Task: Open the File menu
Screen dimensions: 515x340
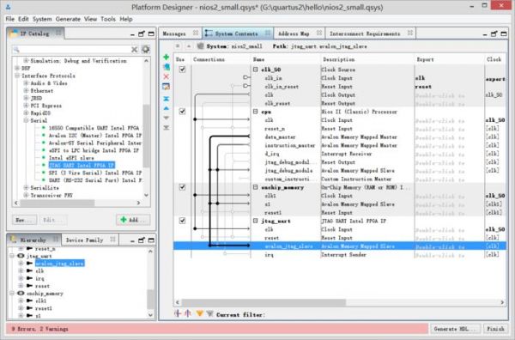Action: pos(9,19)
